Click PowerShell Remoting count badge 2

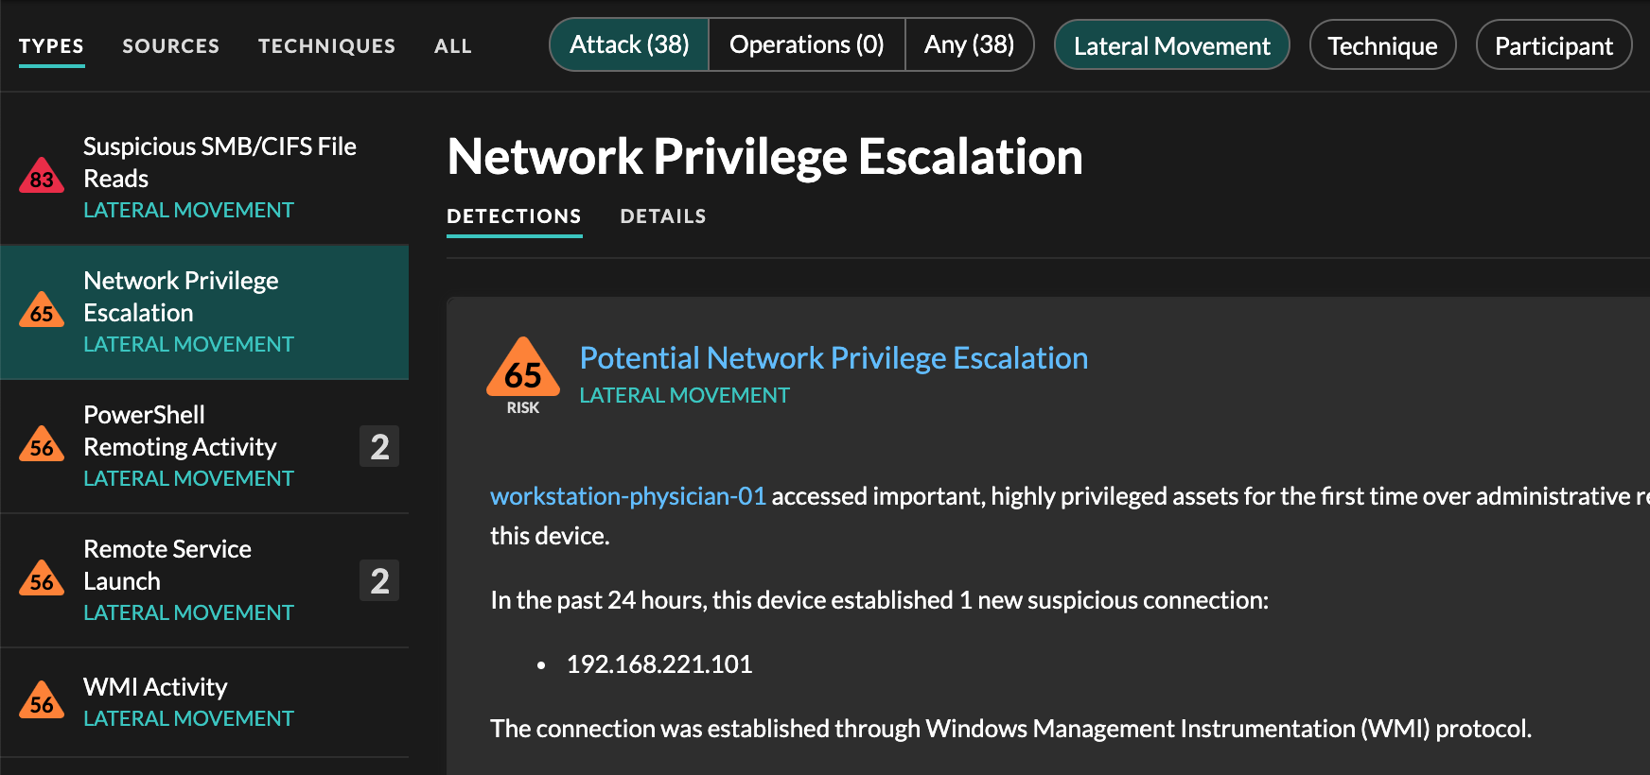[x=379, y=446]
